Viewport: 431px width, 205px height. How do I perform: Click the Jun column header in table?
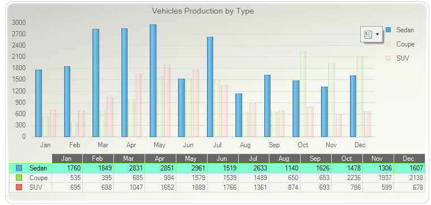223,159
